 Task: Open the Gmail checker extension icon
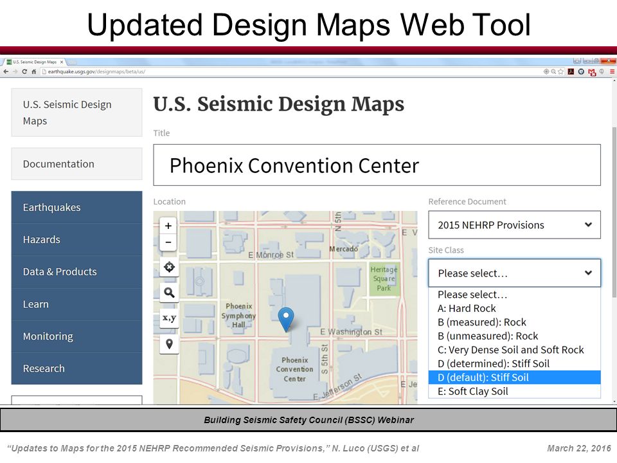592,72
